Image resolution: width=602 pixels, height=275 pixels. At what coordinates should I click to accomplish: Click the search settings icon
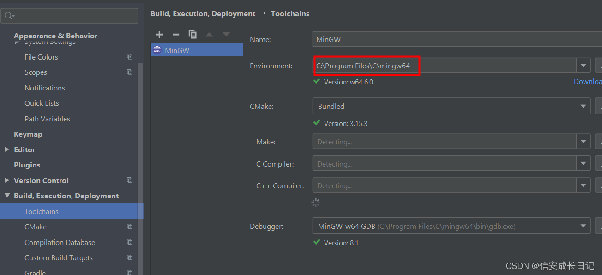tap(9, 16)
